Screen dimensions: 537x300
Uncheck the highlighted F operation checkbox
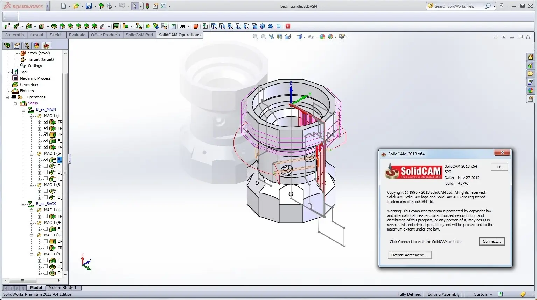[46, 160]
